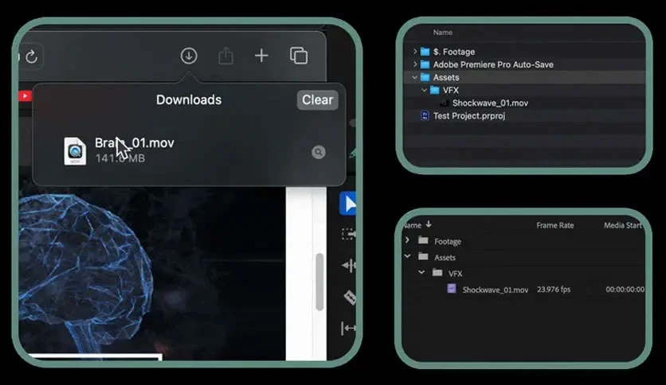Open a new tab with plus icon

tap(261, 56)
